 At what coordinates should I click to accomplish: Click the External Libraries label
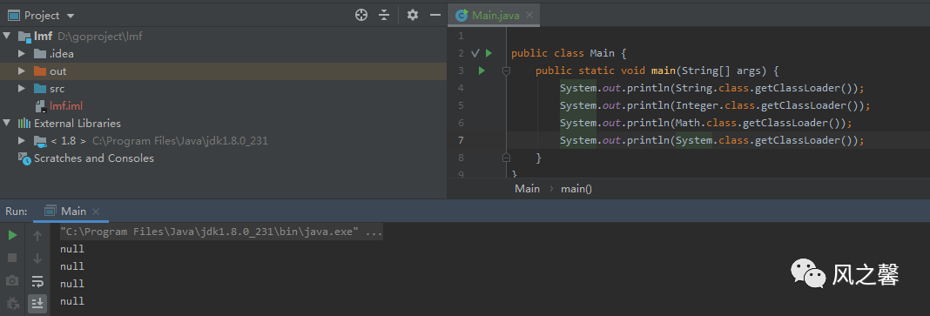pyautogui.click(x=77, y=124)
